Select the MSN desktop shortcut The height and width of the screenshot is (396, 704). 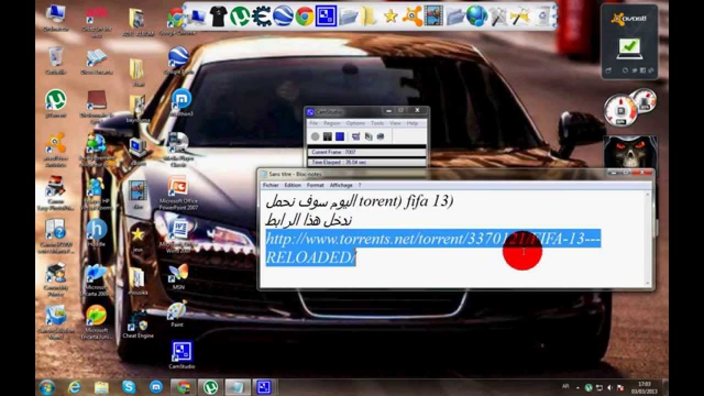(178, 277)
